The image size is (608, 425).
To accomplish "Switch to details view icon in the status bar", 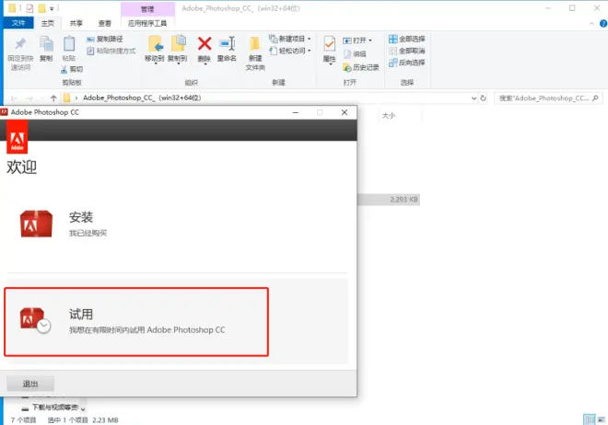I will 590,419.
